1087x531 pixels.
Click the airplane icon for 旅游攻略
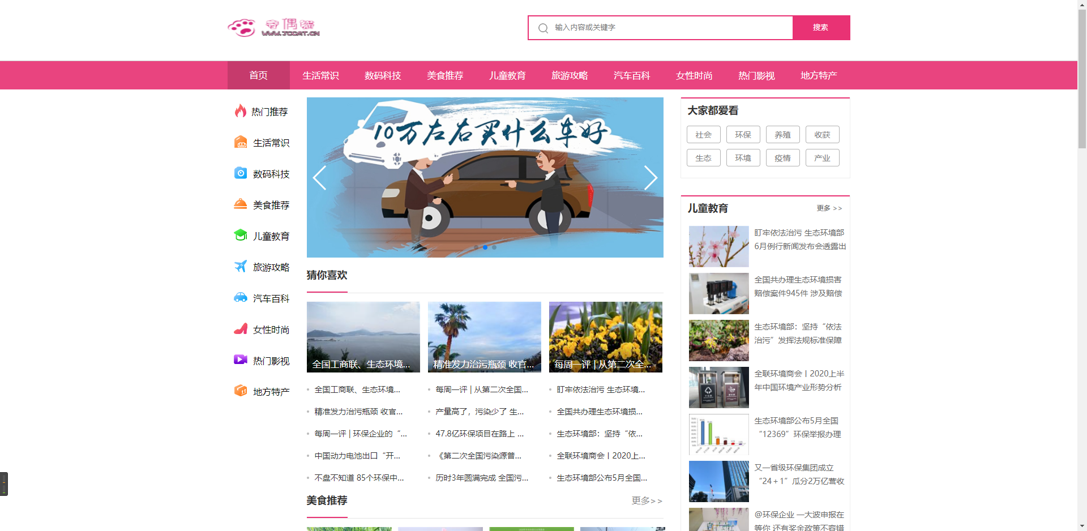point(241,266)
